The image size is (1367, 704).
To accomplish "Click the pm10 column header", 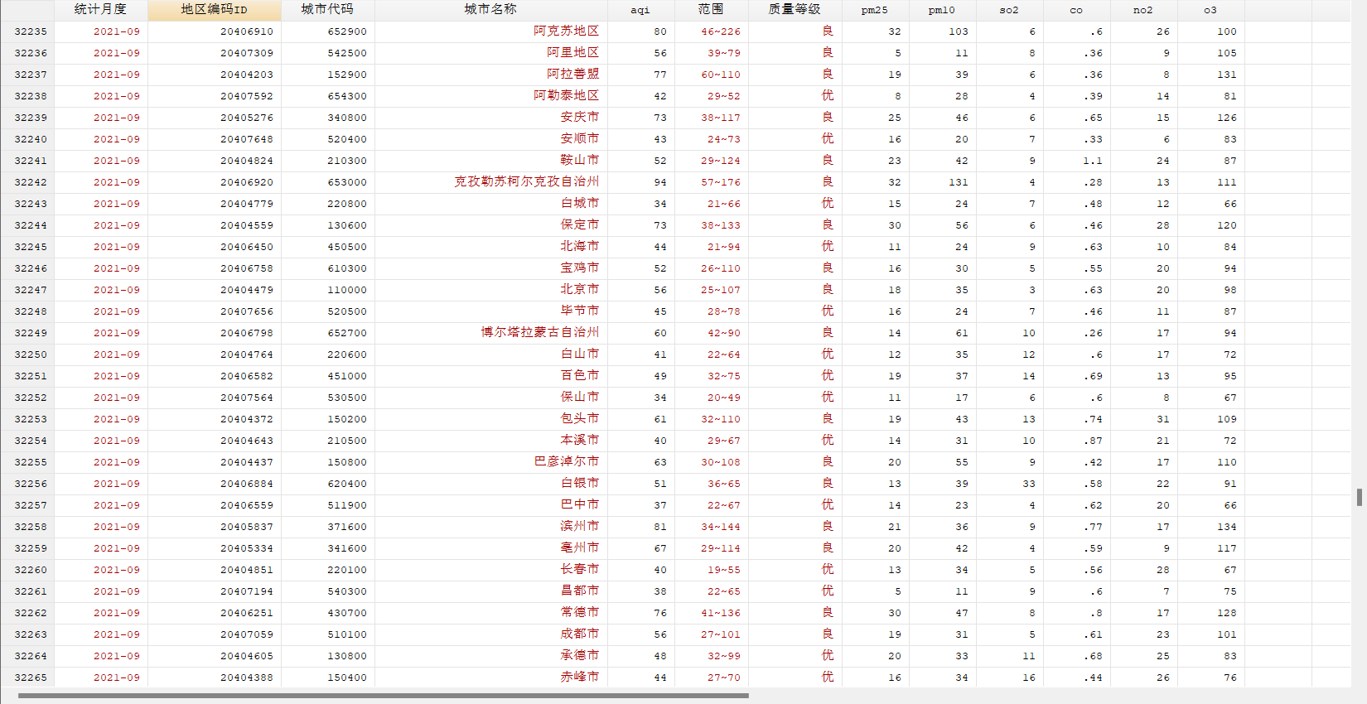I will (x=942, y=10).
